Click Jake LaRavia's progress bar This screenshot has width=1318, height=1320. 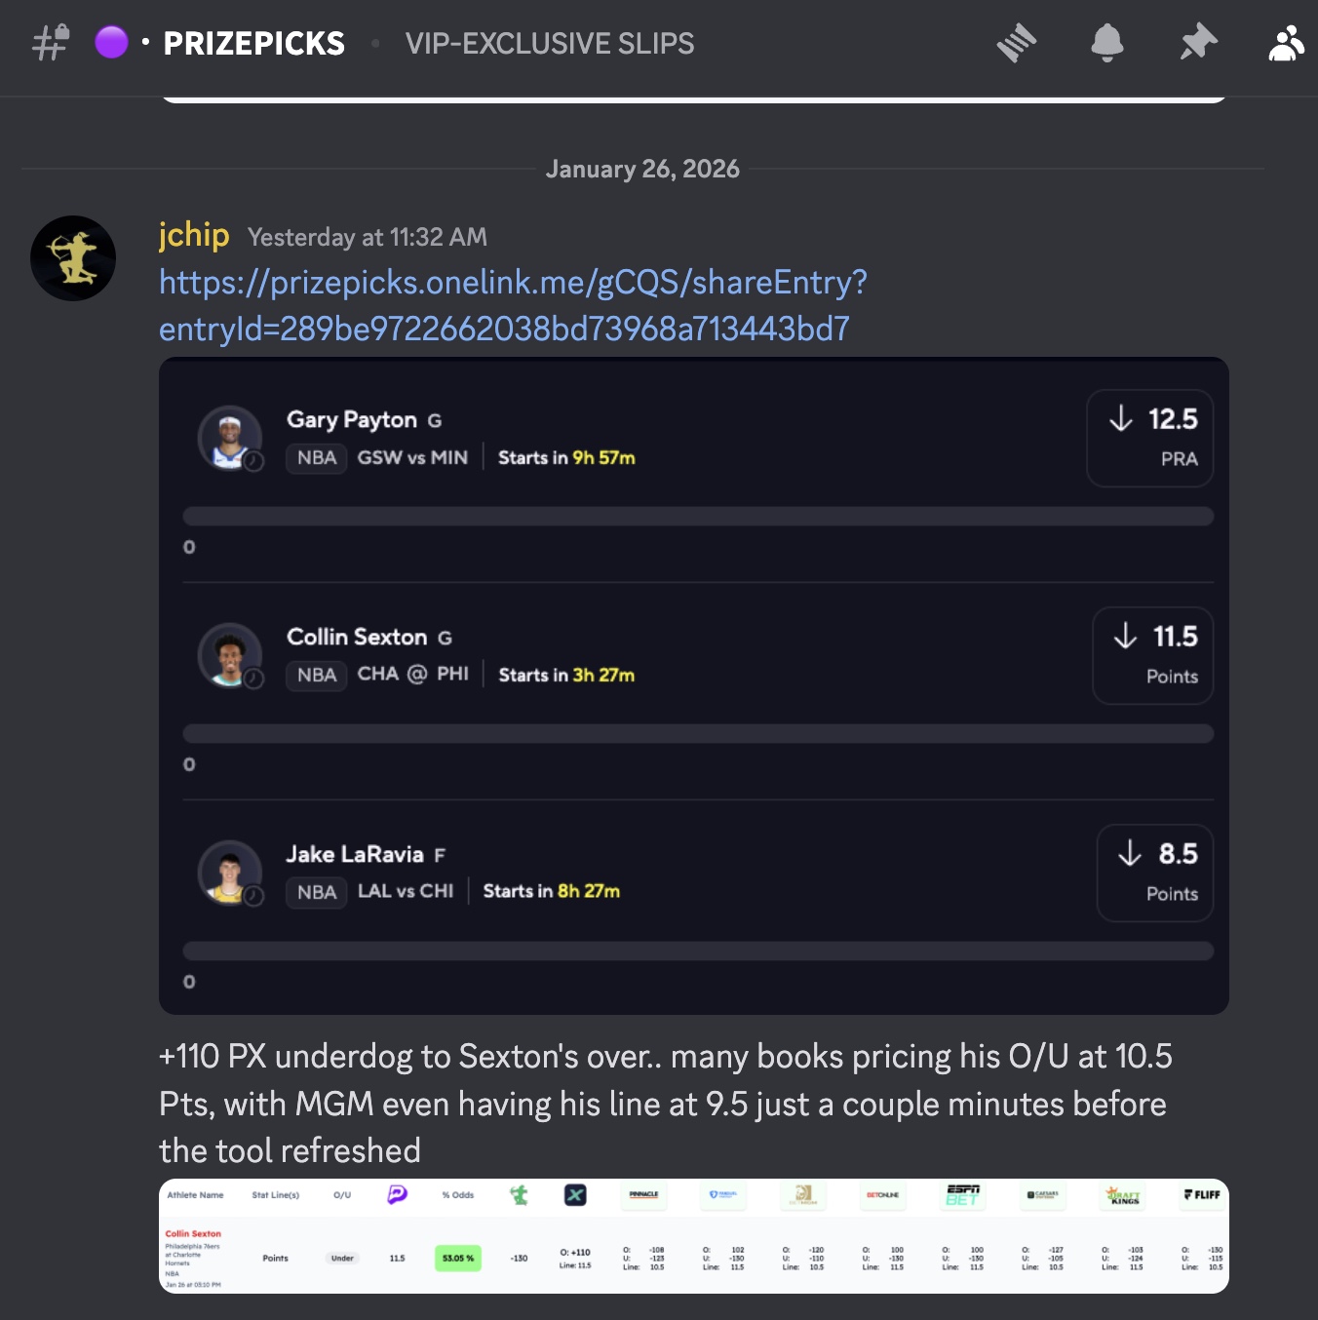tap(698, 951)
